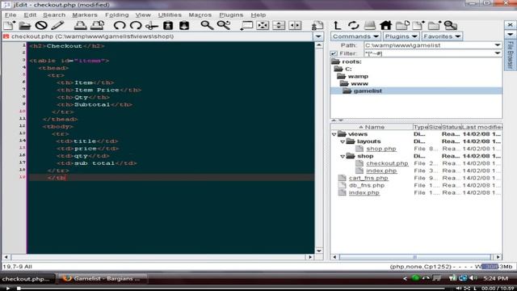Click the Find magnifier icon
517x291 pixels.
[207, 25]
